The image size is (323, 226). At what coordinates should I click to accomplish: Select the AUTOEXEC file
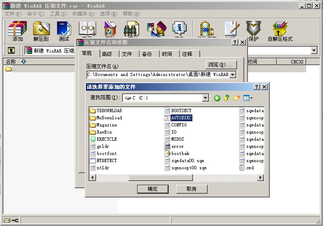(178, 118)
